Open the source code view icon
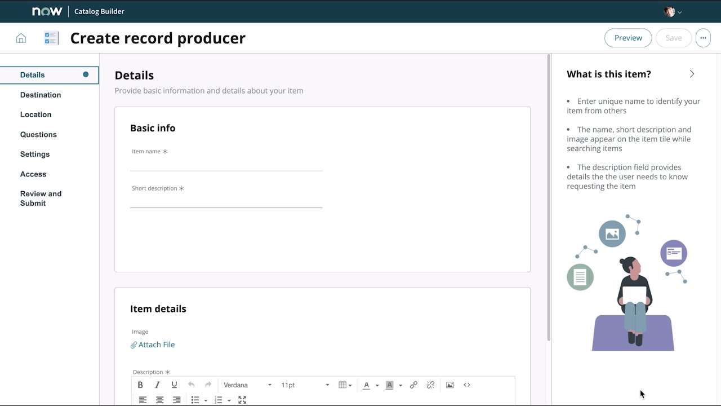The width and height of the screenshot is (721, 406). click(x=466, y=385)
